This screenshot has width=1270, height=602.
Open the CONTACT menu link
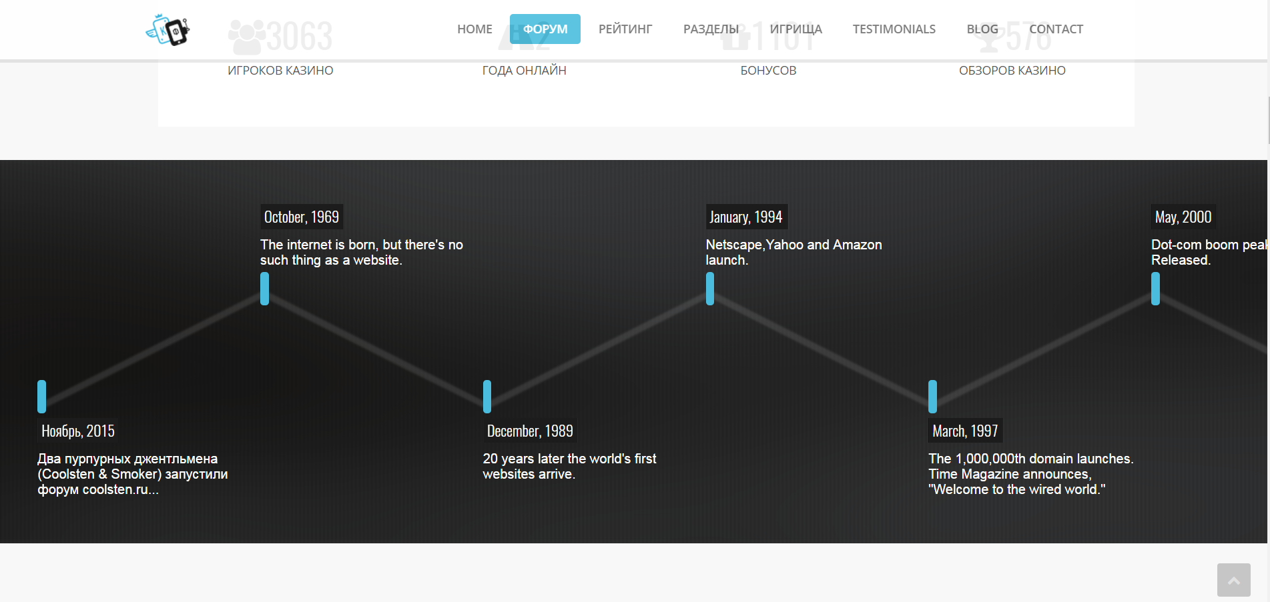(x=1056, y=29)
